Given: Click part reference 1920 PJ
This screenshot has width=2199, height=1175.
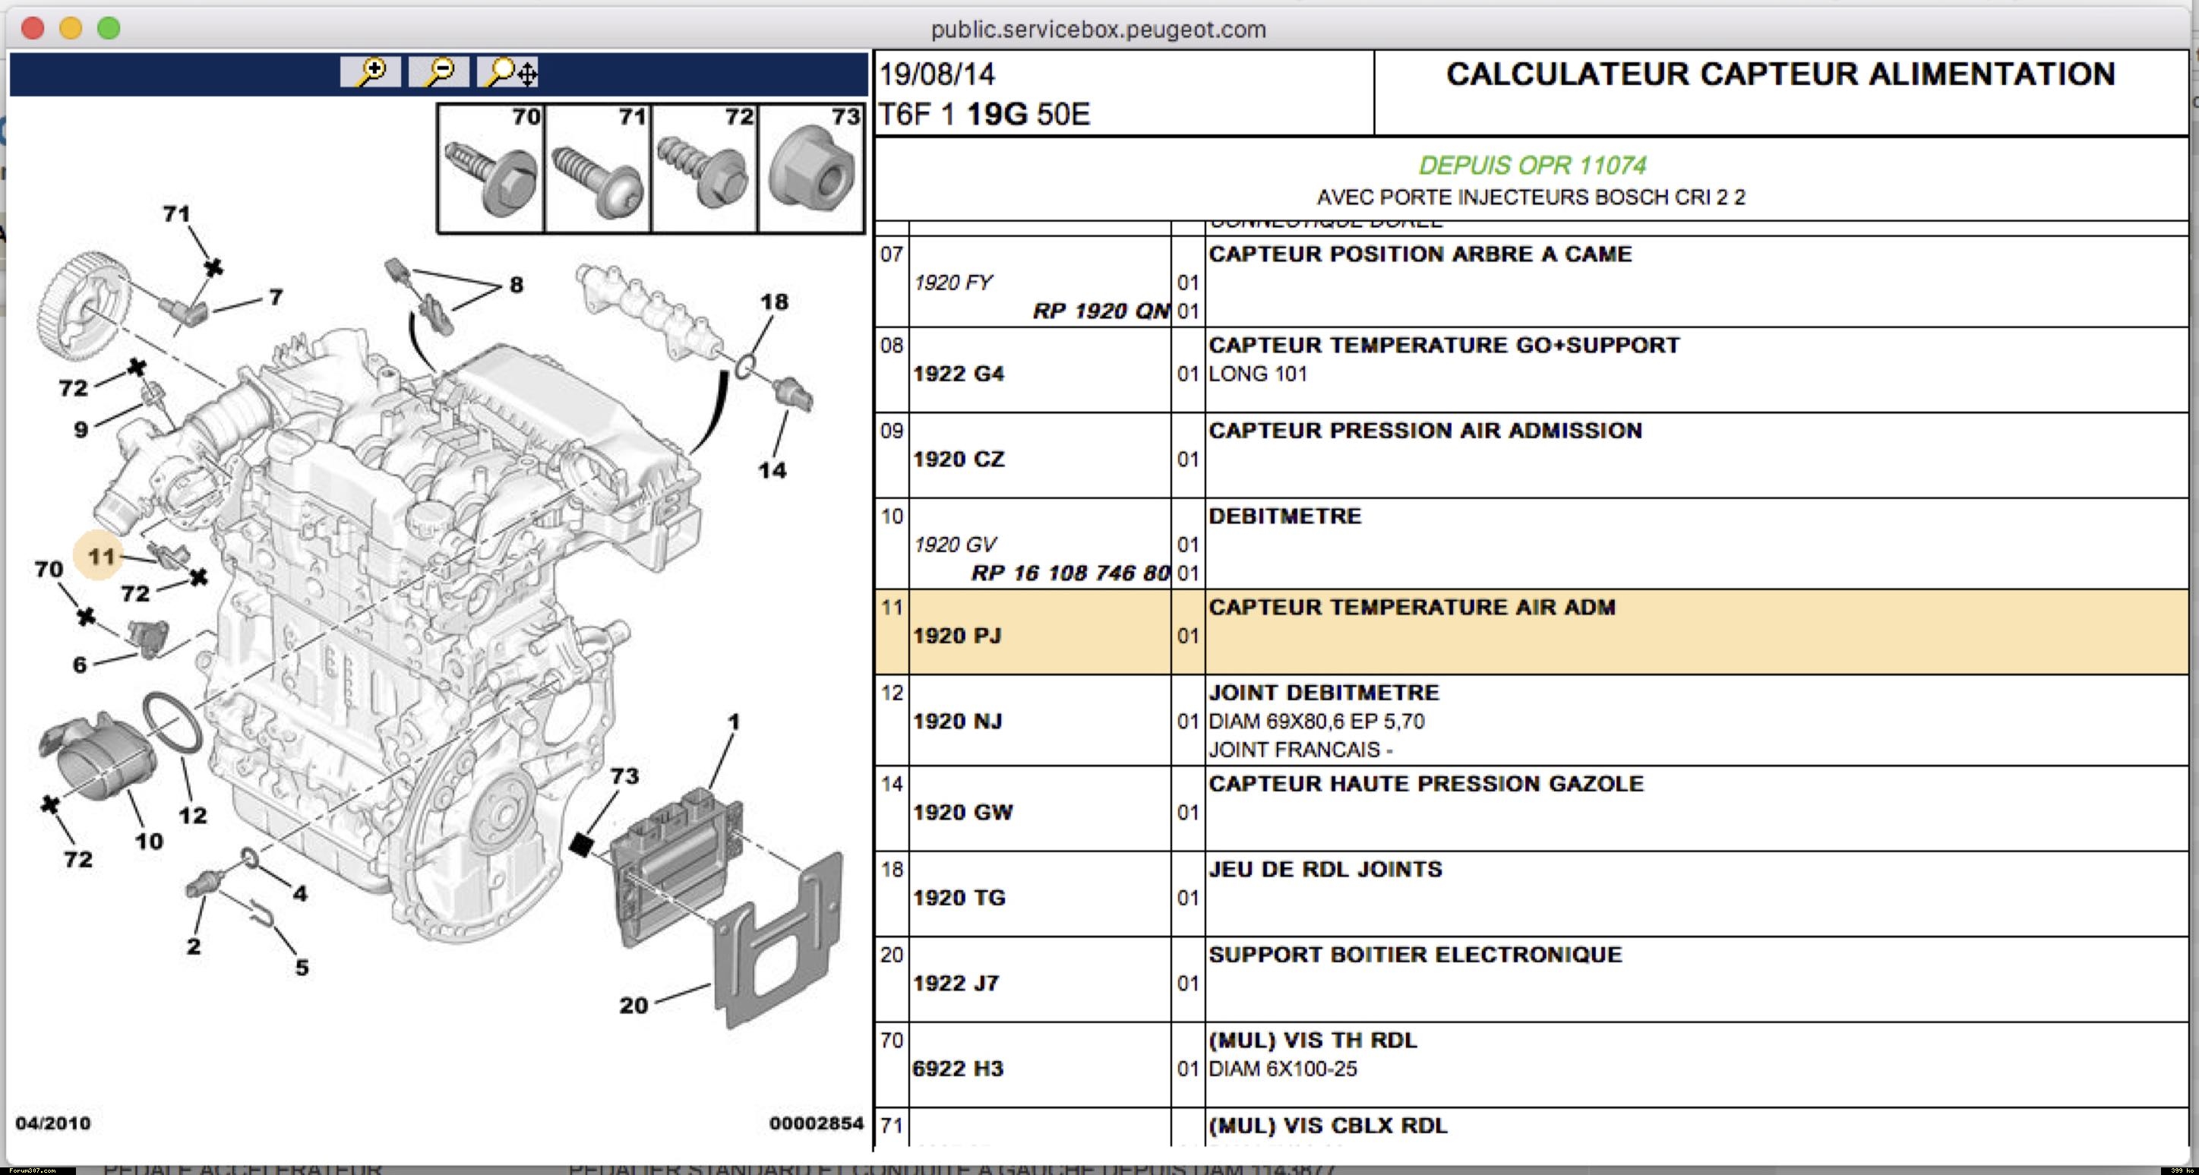Looking at the screenshot, I should [956, 636].
